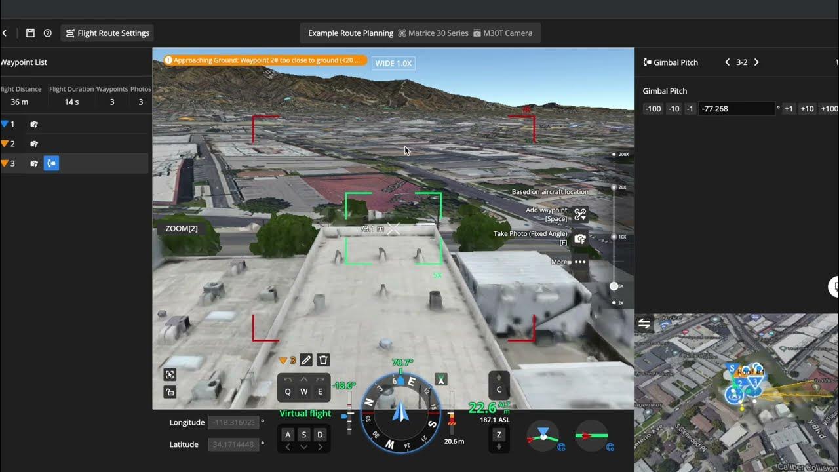The height and width of the screenshot is (472, 839).
Task: Click globe icon beside pitch attitude indicator
Action: coord(561,448)
